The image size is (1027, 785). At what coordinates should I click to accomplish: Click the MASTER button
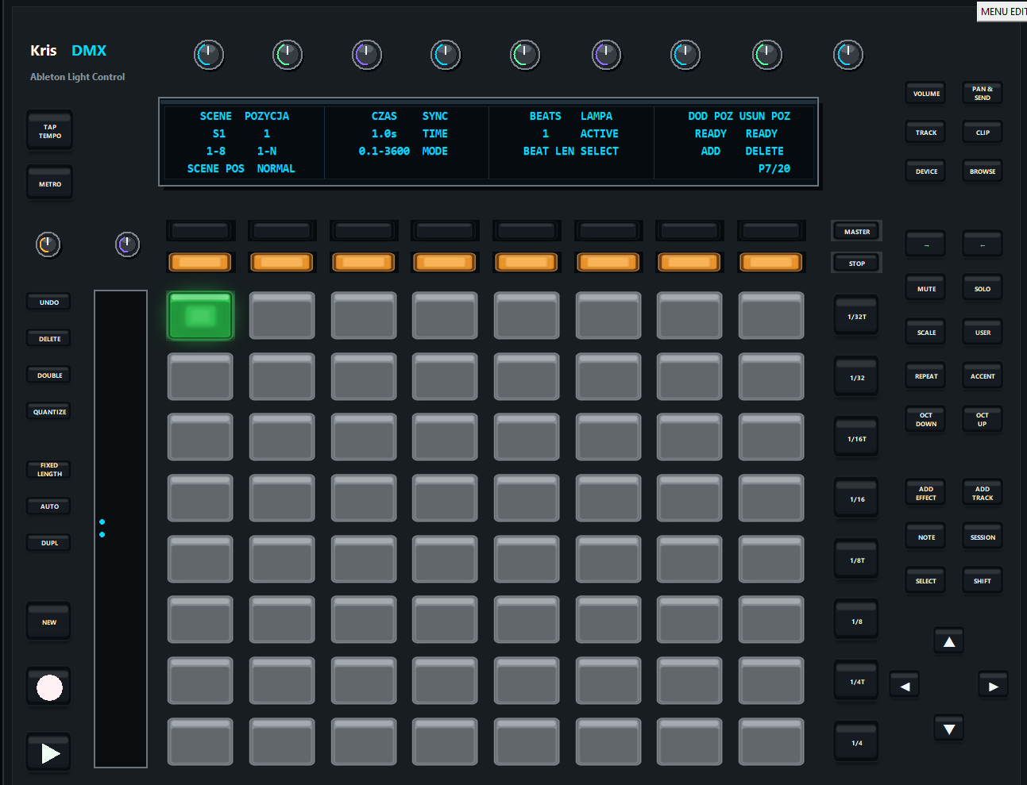coord(856,231)
